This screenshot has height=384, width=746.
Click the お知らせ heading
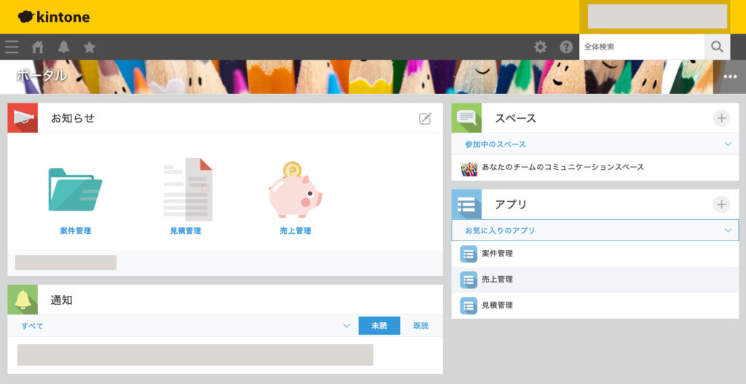pos(73,118)
